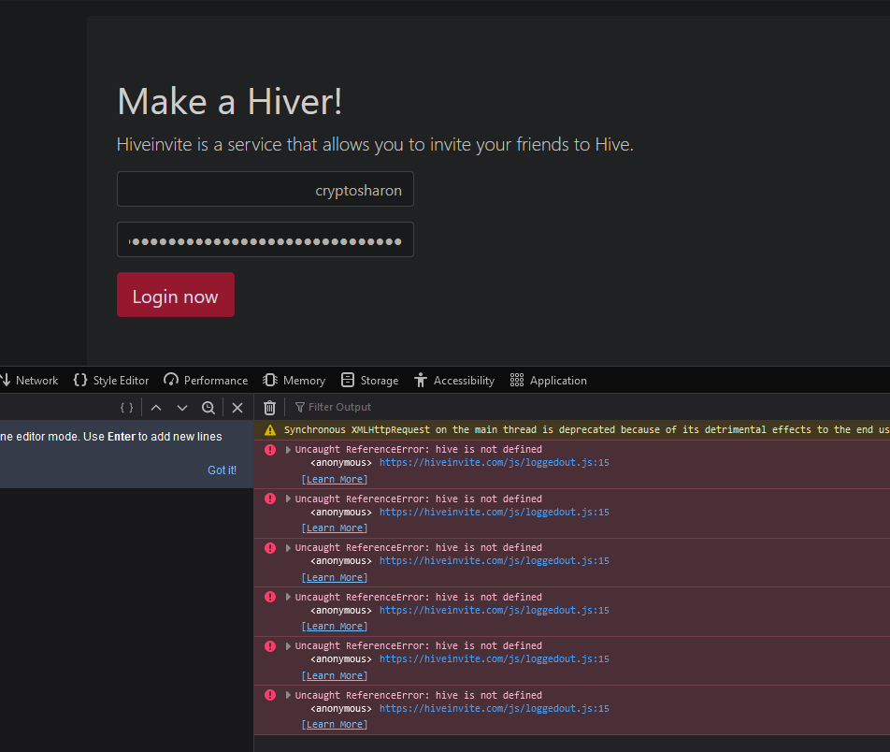
Task: Expand the last ReferenceError entry arrow
Action: pos(288,695)
